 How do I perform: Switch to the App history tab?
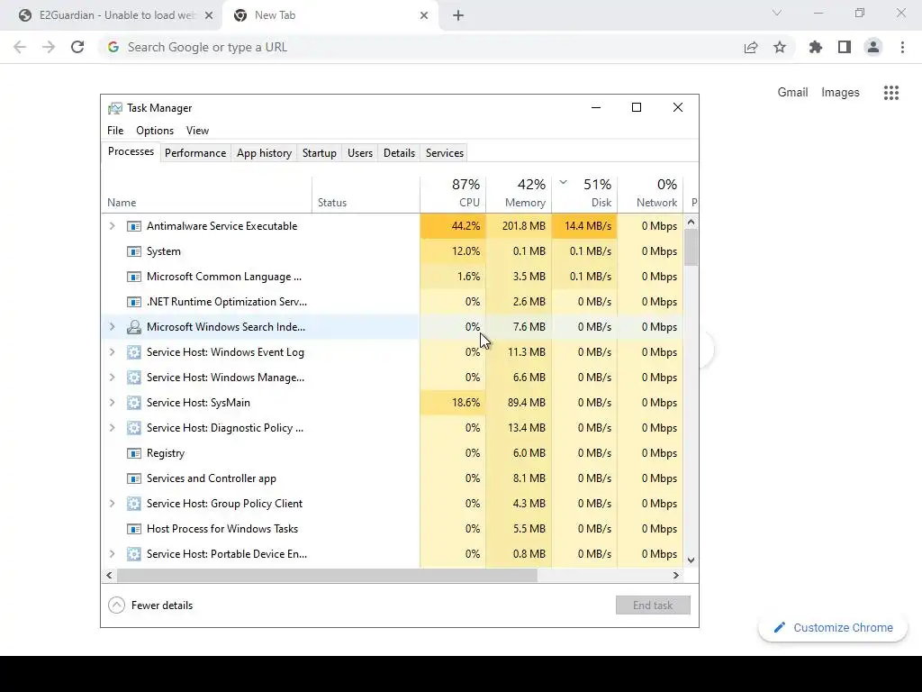pyautogui.click(x=264, y=153)
